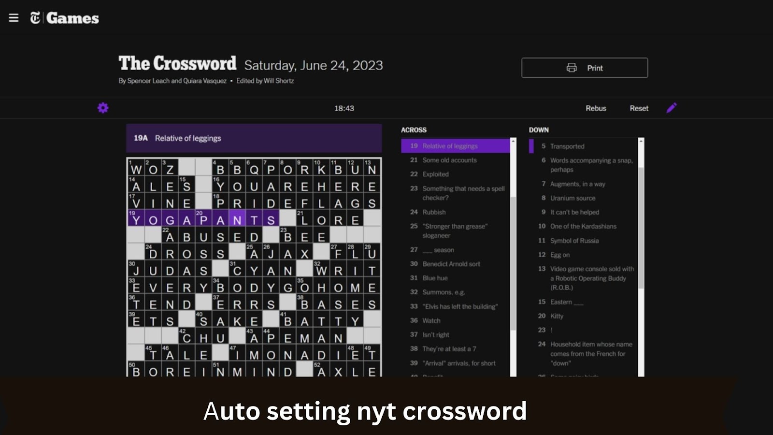Select grid cell 18 starting PRIDEFLAGS
The height and width of the screenshot is (435, 773).
tap(220, 201)
